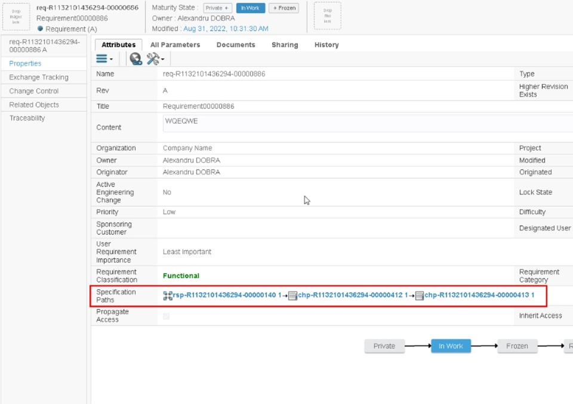573x404 pixels.
Task: Select the History tab
Action: coord(326,45)
